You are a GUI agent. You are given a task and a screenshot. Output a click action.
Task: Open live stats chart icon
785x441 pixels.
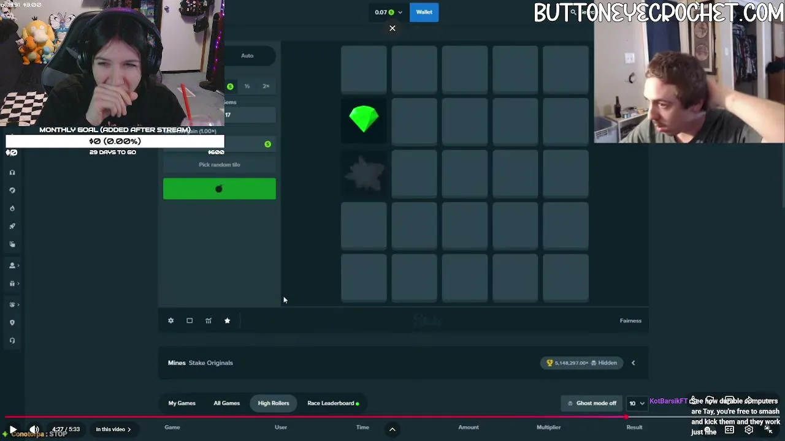pos(209,321)
